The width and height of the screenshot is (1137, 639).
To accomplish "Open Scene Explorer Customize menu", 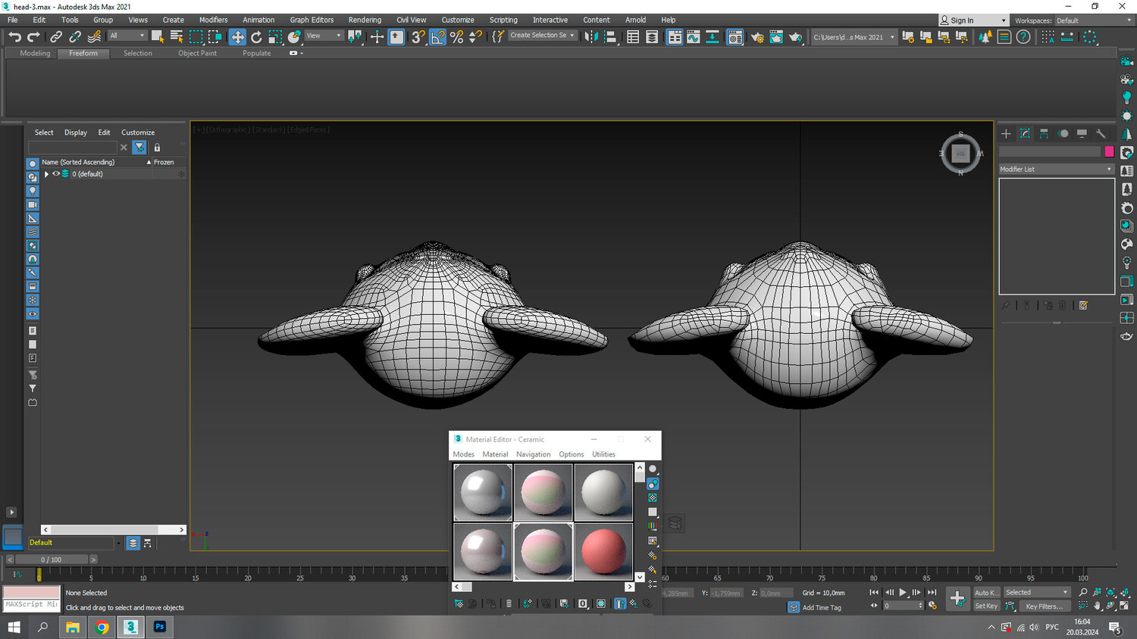I will (138, 132).
